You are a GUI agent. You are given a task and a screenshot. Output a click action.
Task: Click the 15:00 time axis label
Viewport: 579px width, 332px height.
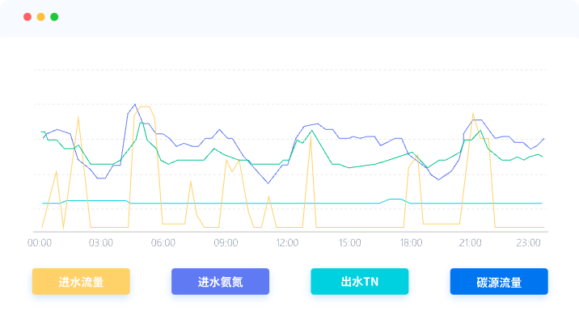tap(349, 242)
